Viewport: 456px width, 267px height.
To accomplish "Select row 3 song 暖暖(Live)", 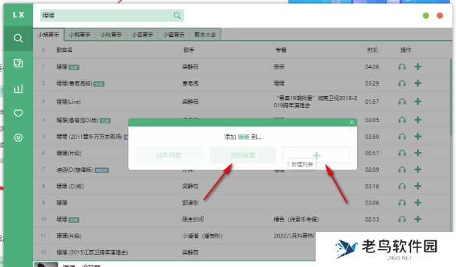I will 69,102.
